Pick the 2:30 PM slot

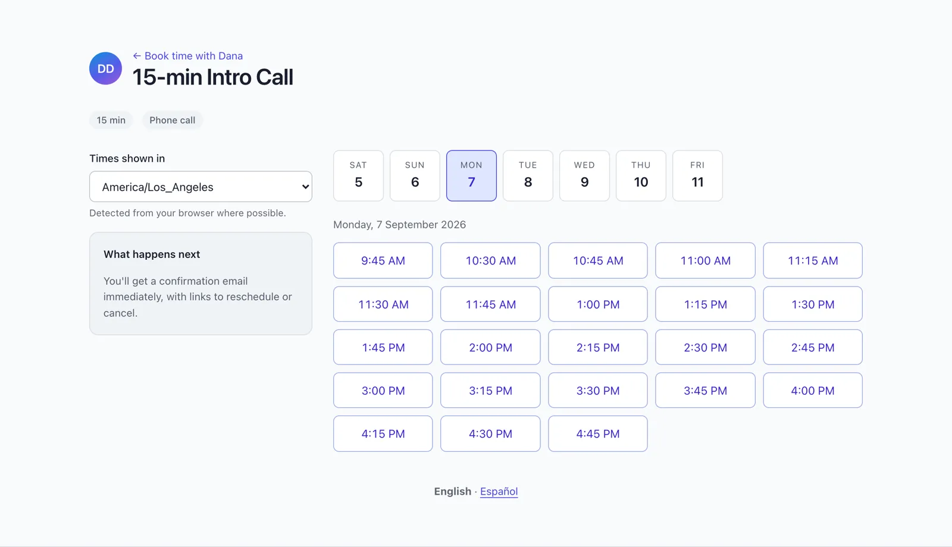click(705, 347)
